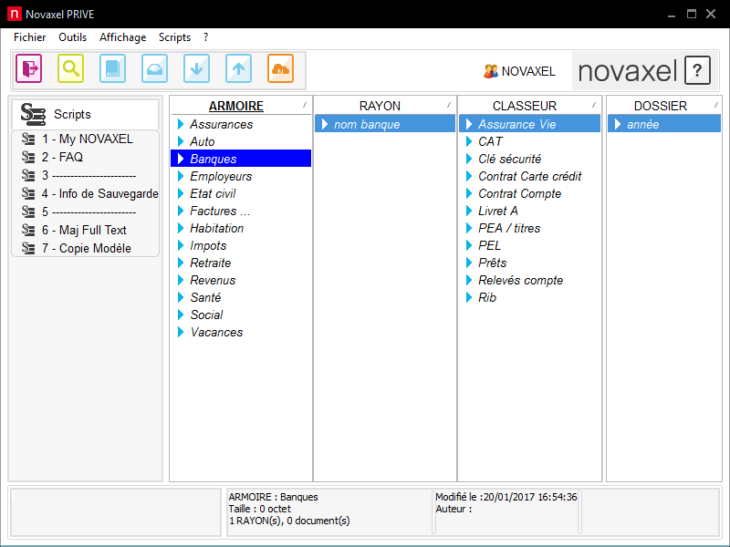Click the CLASSEUR header pencil edit icon
The width and height of the screenshot is (730, 547).
point(594,105)
